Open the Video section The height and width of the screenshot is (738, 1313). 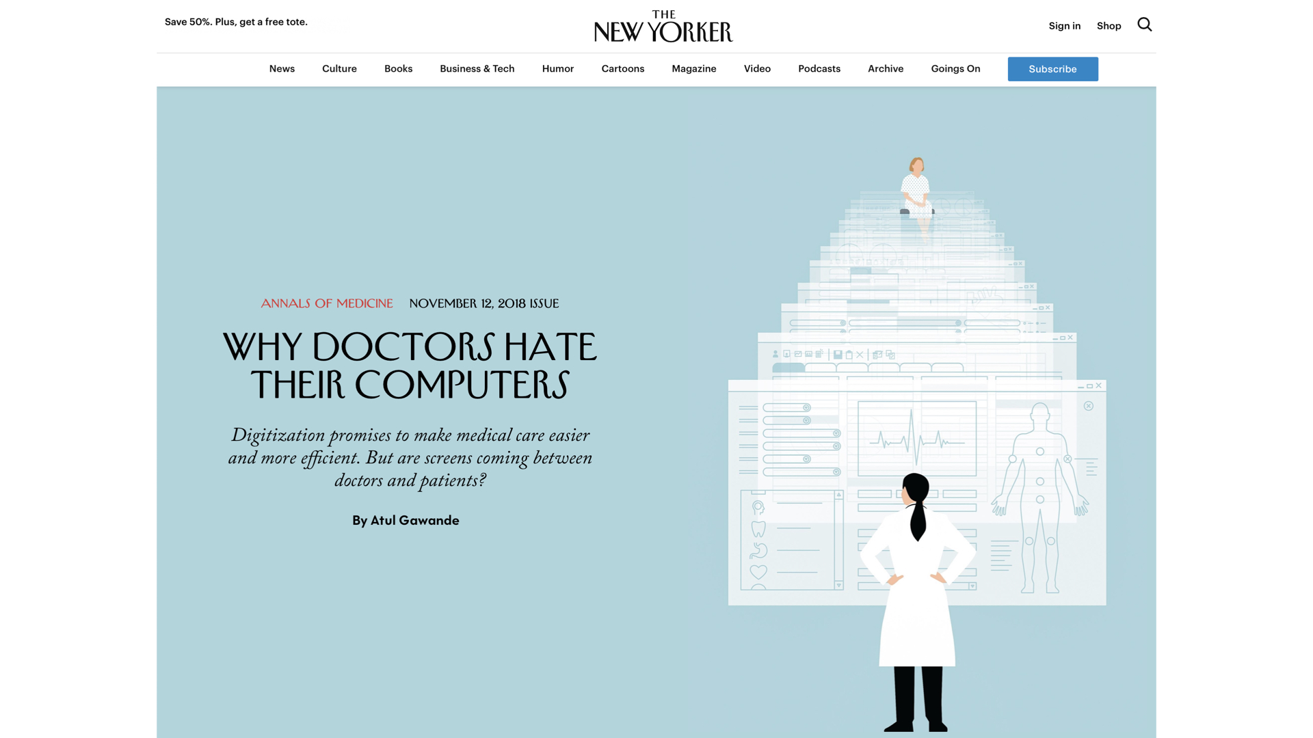point(757,68)
